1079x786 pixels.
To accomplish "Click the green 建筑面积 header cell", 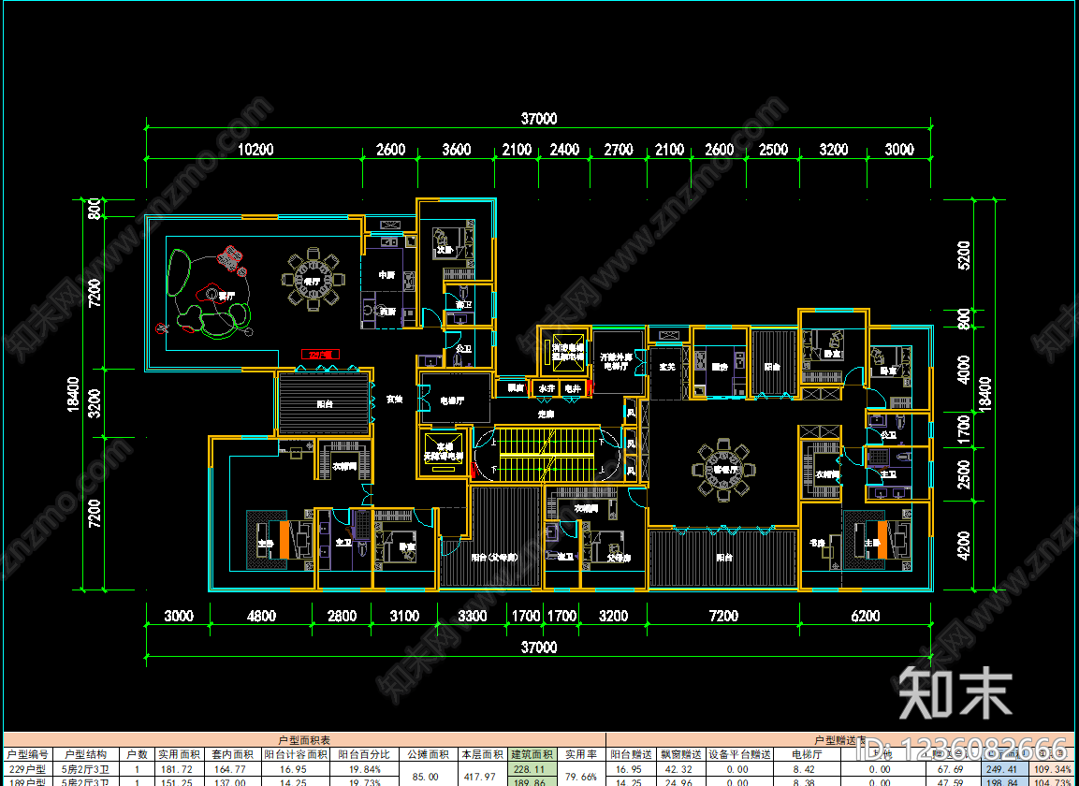I will (532, 754).
